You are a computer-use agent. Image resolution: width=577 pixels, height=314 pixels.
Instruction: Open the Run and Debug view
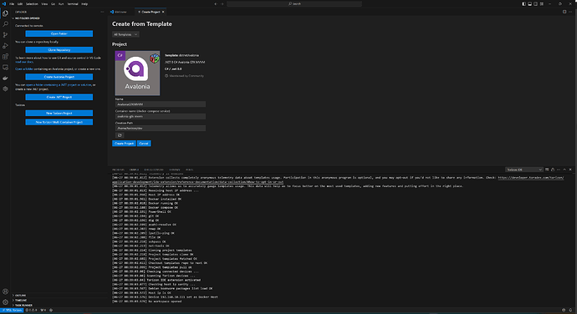point(5,46)
